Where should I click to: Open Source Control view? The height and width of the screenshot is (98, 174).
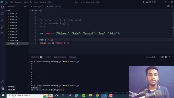(x=2, y=20)
